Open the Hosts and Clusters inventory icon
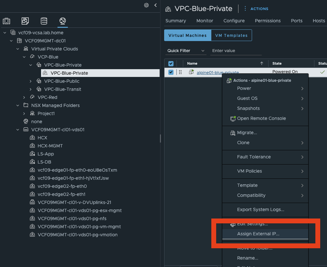Viewport: 327px width, 267px height. (6, 21)
